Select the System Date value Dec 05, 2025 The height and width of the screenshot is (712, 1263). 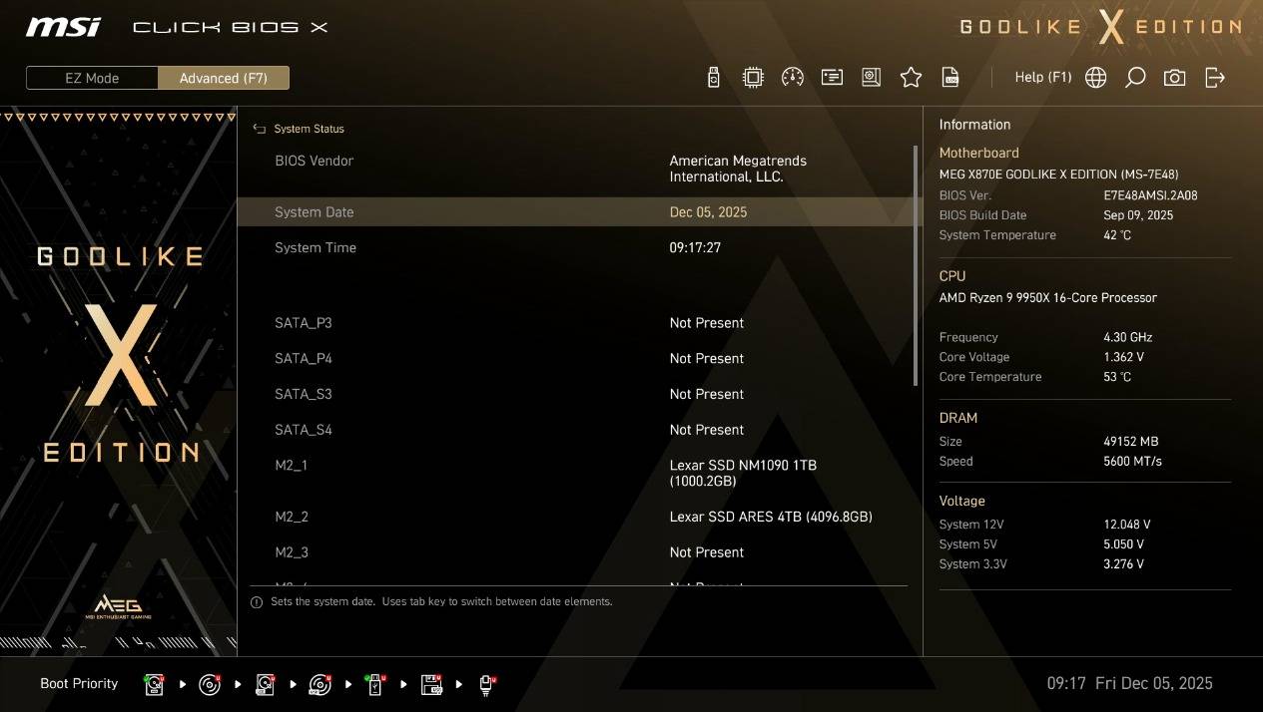708,212
